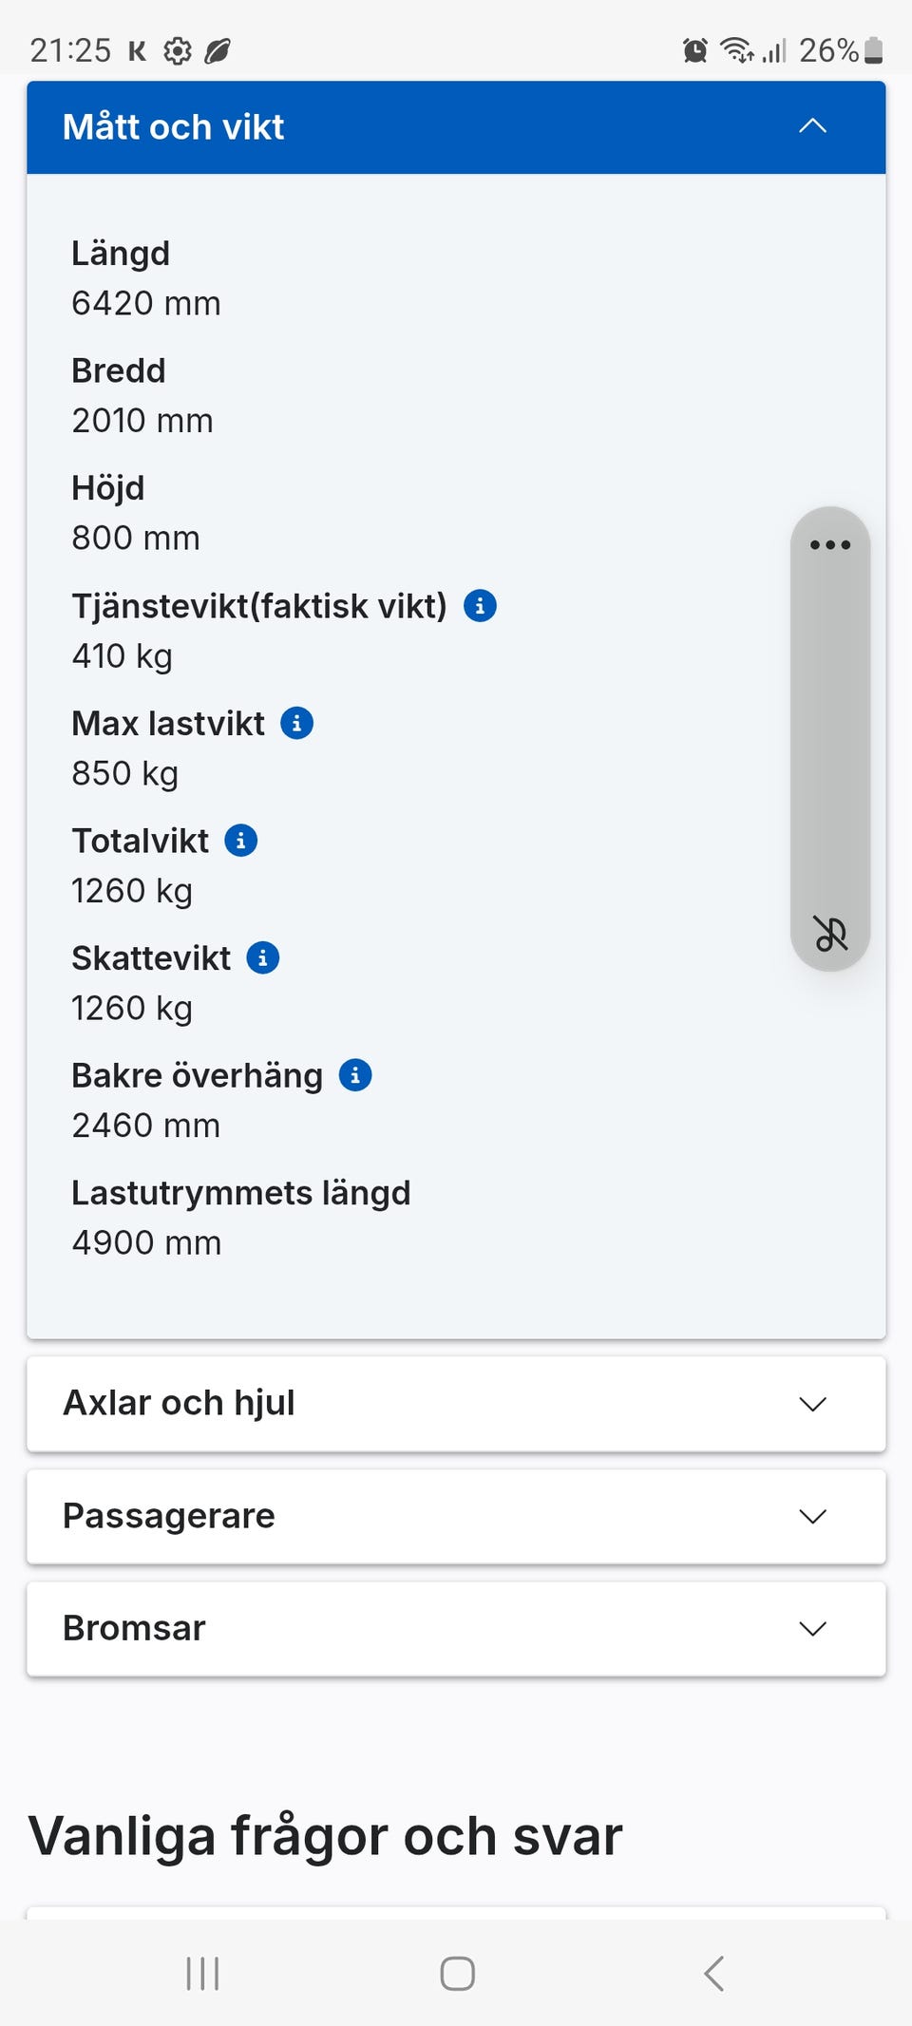Expand the Passagerare section
This screenshot has width=912, height=2026.
pyautogui.click(x=812, y=1516)
